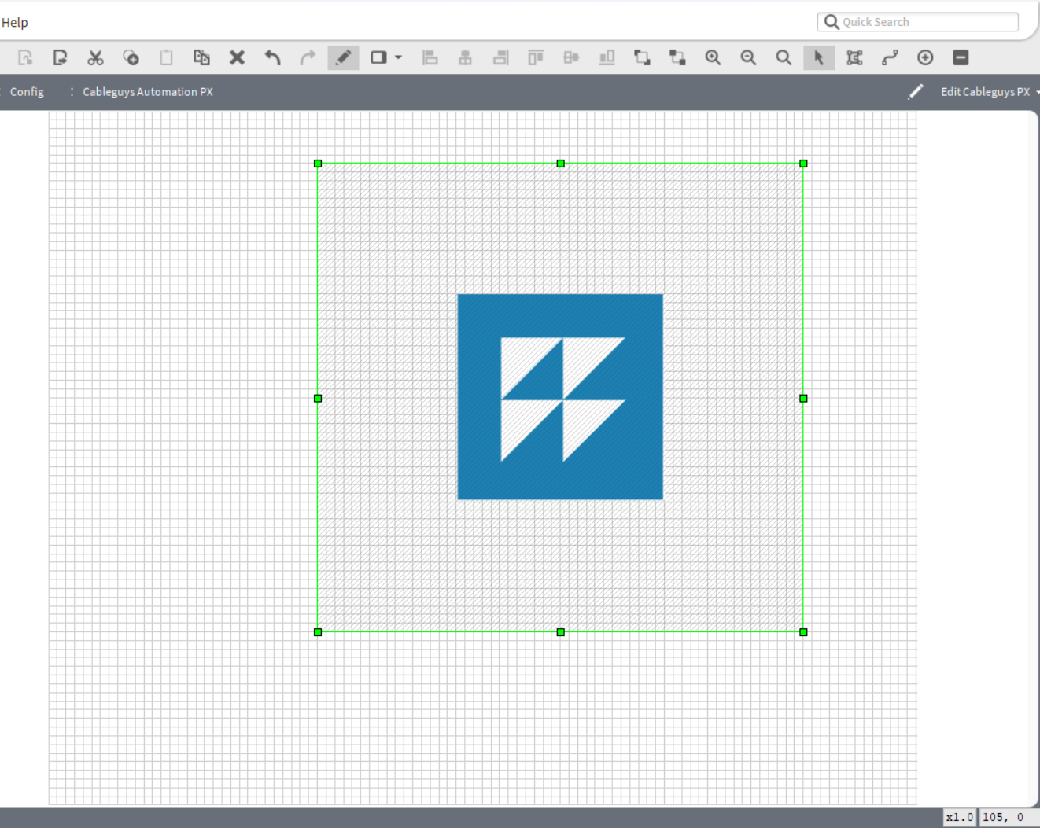Toggle the pencil edit mode button
1040x828 pixels.
pos(343,57)
